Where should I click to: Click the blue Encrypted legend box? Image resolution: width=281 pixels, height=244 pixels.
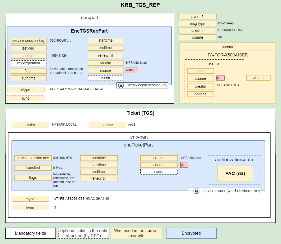click(191, 233)
